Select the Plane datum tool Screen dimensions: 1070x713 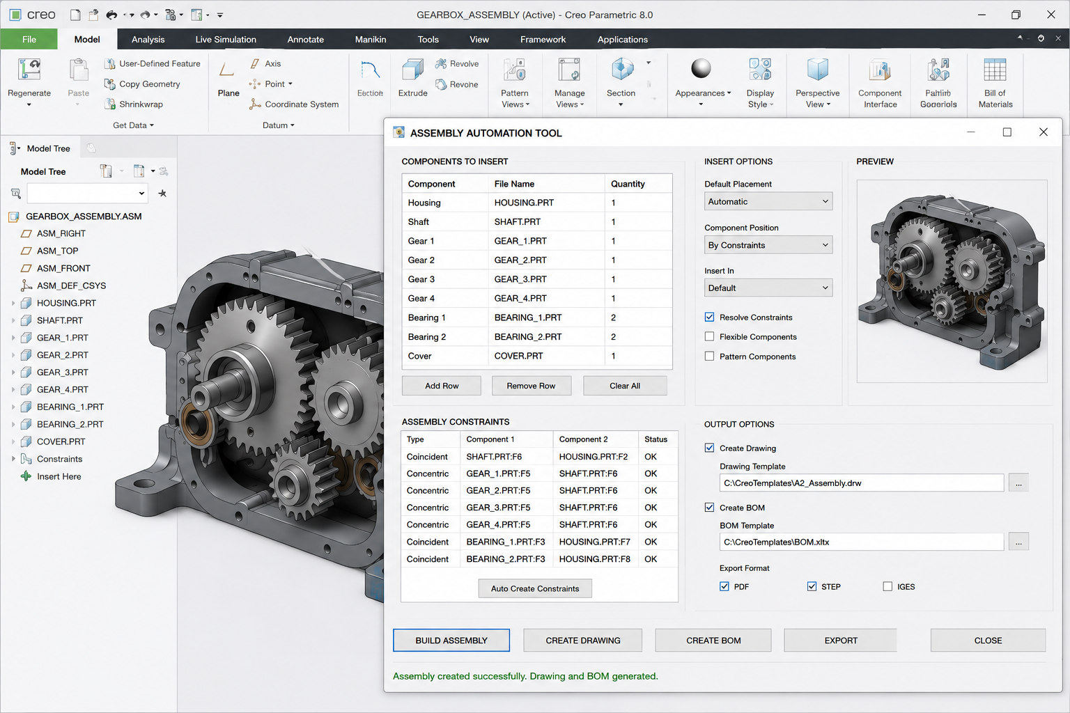228,78
